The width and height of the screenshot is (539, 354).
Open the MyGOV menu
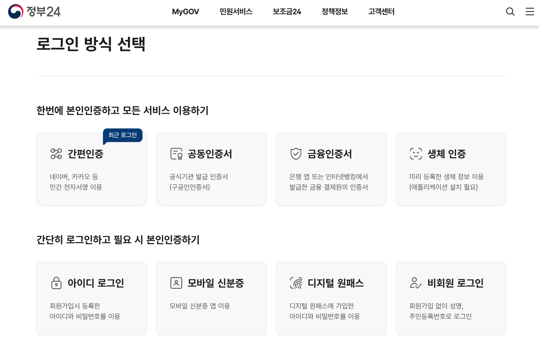185,12
